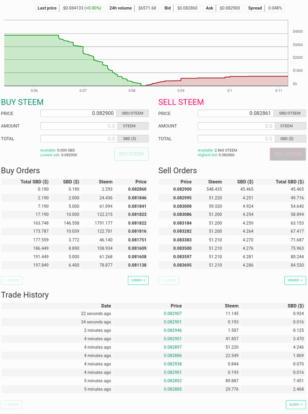Click the Spread 0.048% ticker value
The height and width of the screenshot is (414, 308).
(x=275, y=8)
